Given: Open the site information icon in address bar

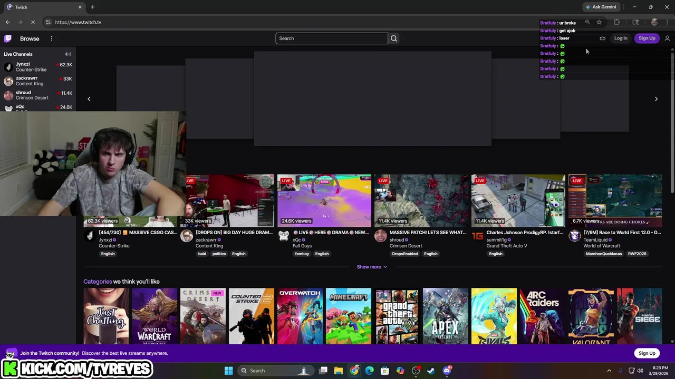Looking at the screenshot, I should [48, 22].
